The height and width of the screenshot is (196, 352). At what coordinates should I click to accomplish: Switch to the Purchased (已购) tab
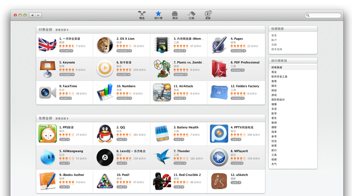pos(191,15)
